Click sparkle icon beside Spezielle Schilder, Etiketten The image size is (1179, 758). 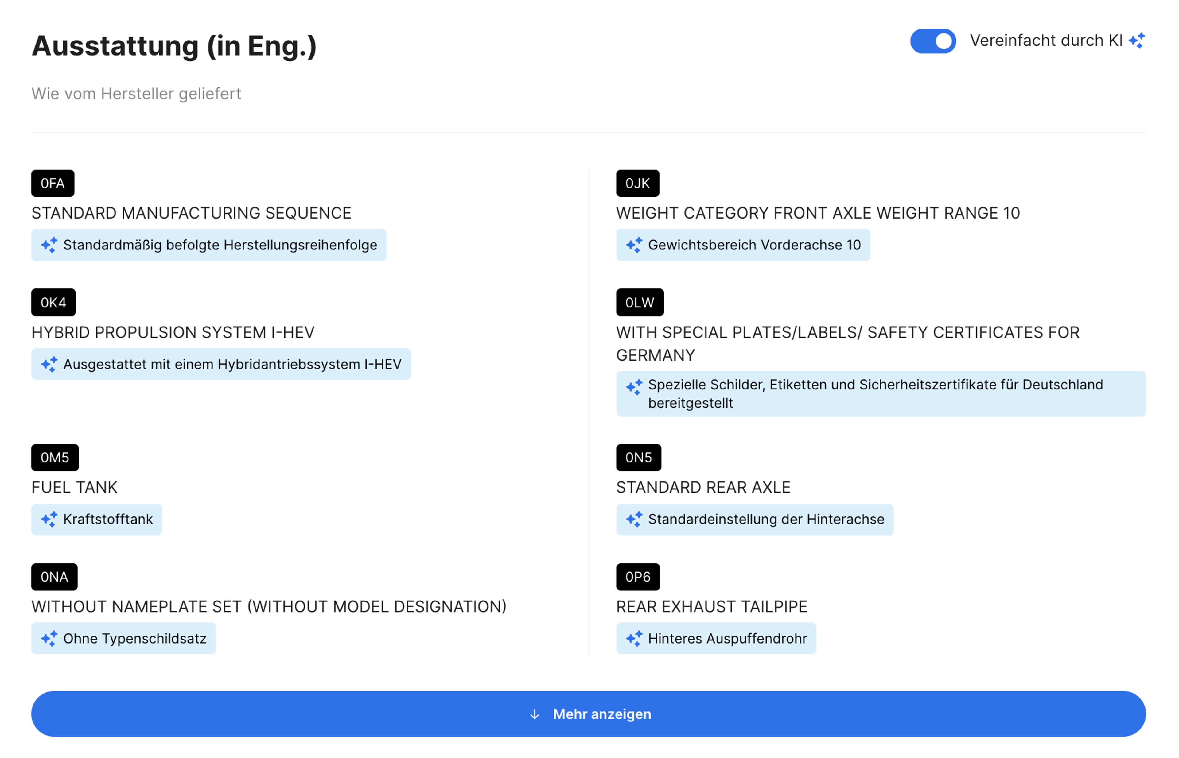634,387
